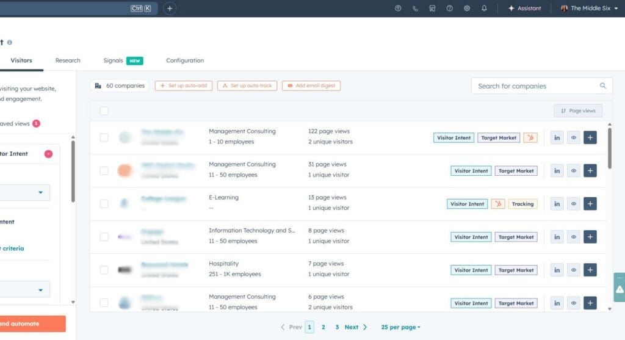Go to page 3 of results
625x340 pixels.
[337, 327]
